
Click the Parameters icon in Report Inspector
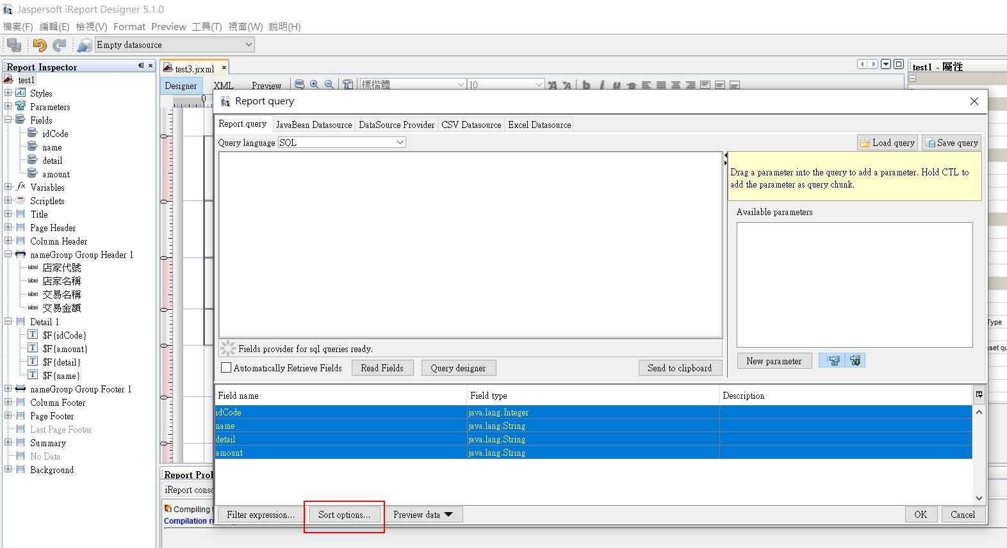coord(20,106)
